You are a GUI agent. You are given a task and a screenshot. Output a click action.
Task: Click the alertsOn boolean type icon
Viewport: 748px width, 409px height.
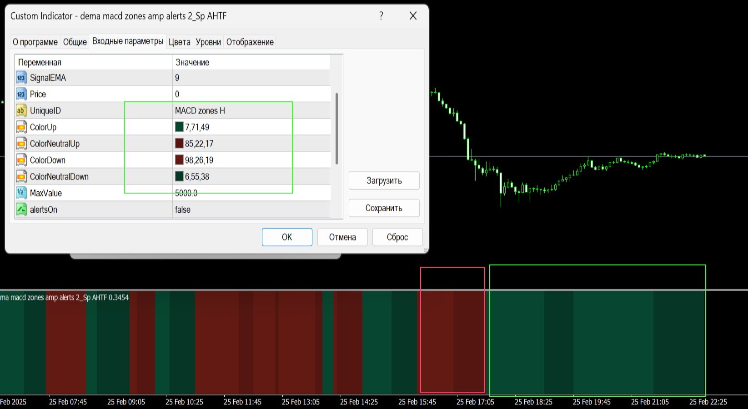click(x=21, y=209)
